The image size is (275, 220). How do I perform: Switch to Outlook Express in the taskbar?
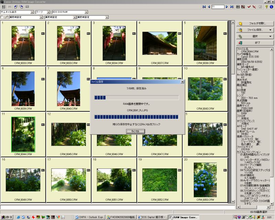[x=89, y=217]
